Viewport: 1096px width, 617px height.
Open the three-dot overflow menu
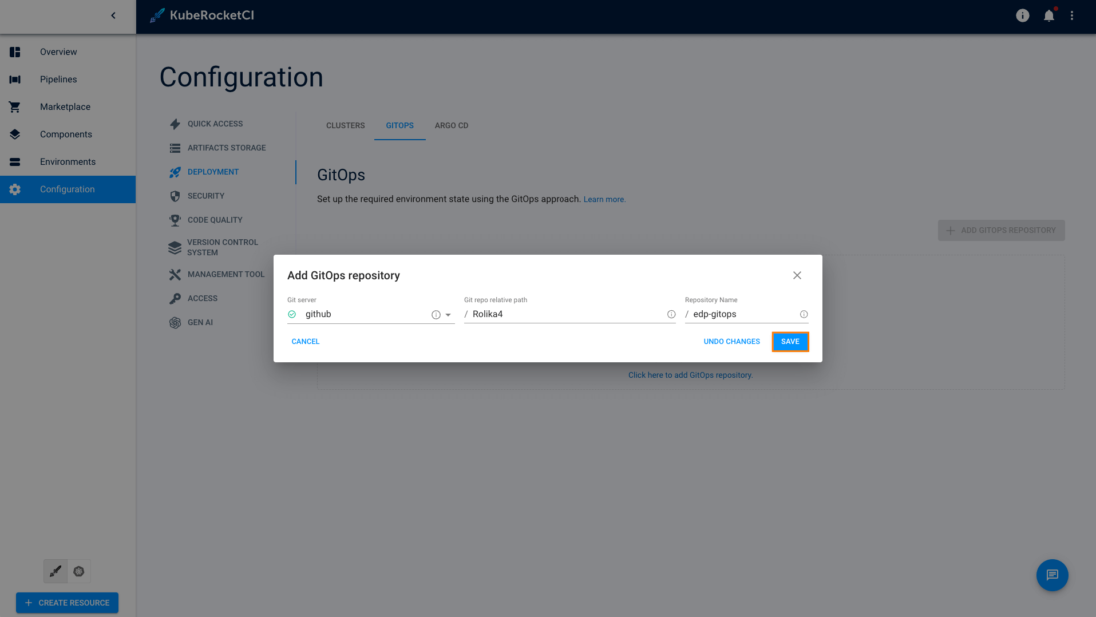pos(1073,15)
